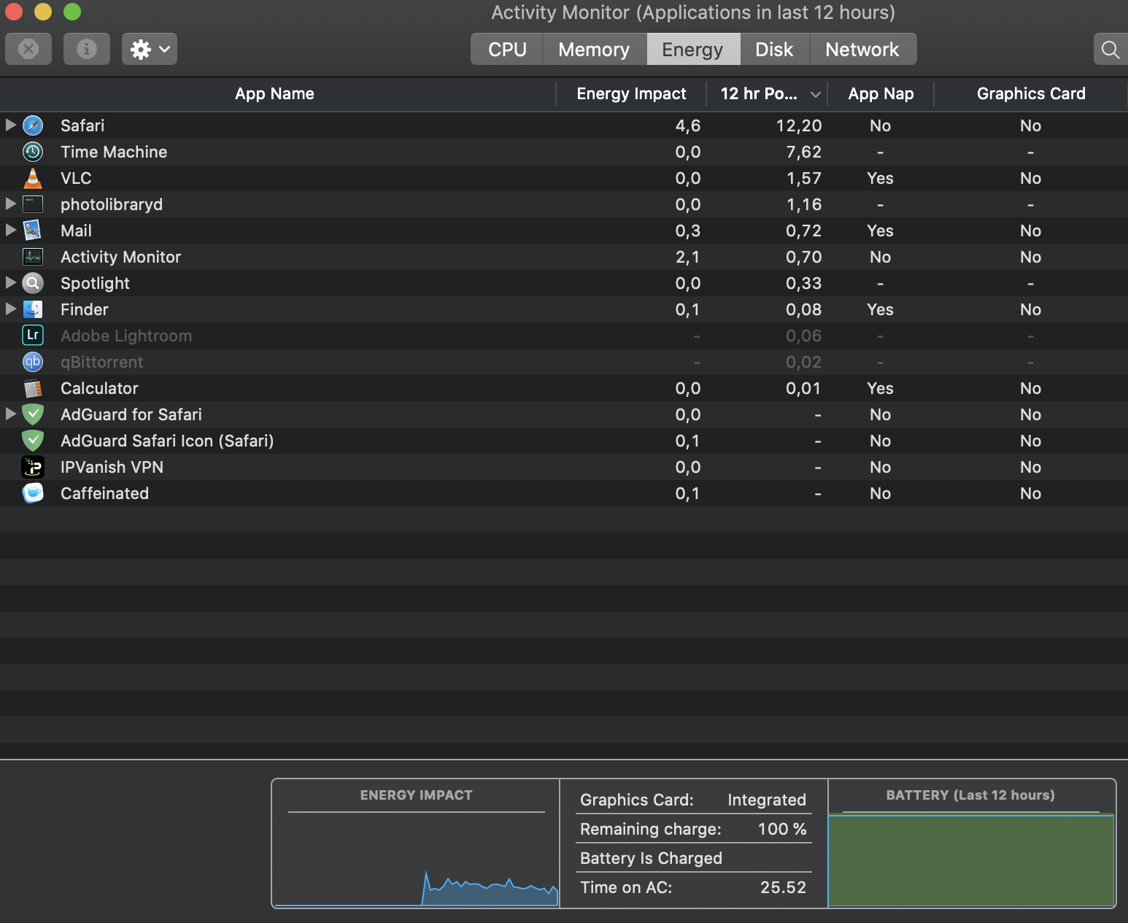The width and height of the screenshot is (1128, 923).
Task: Click Time Machine's 7,62 power value
Action: click(804, 152)
